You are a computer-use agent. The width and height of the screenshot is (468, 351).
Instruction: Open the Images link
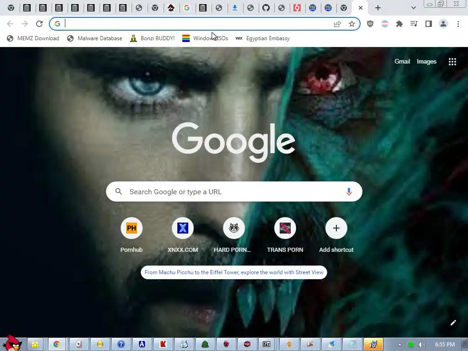[x=426, y=62]
